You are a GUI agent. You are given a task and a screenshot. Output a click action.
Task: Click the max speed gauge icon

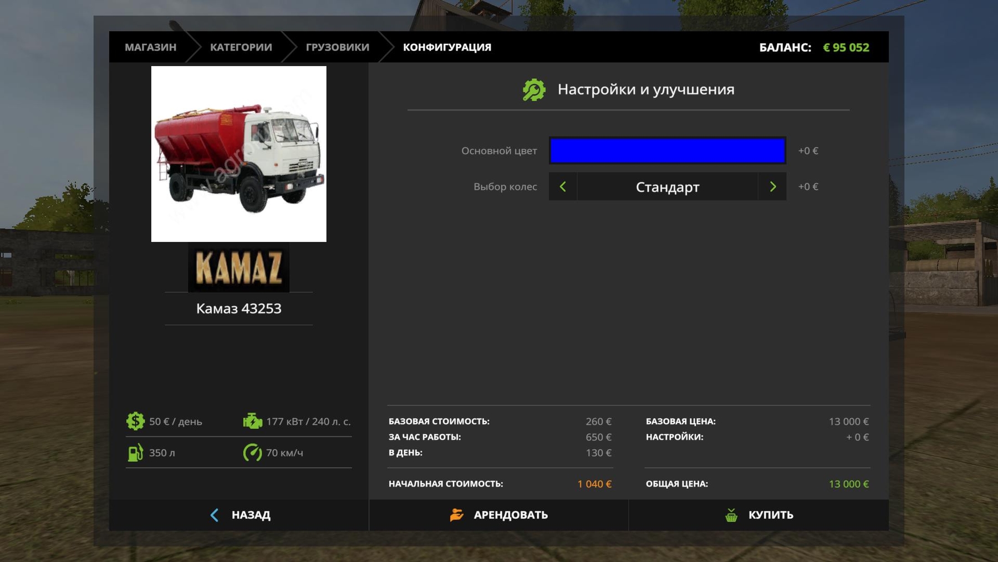[x=252, y=453]
